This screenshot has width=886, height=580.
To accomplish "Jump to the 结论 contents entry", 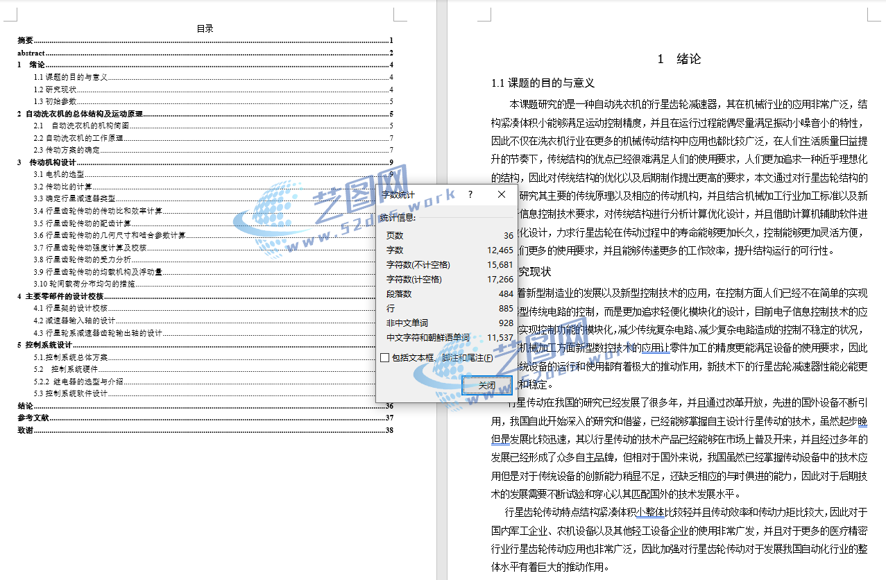I will click(x=205, y=406).
